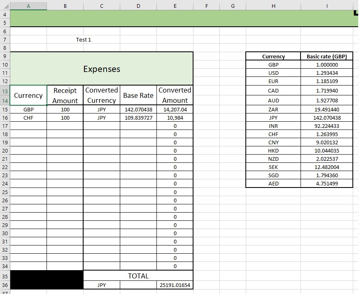
Task: Click AED in the rates table
Action: pyautogui.click(x=273, y=183)
